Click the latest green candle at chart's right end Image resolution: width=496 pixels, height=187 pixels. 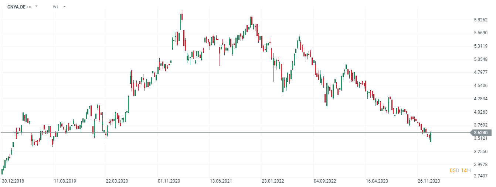(x=431, y=137)
